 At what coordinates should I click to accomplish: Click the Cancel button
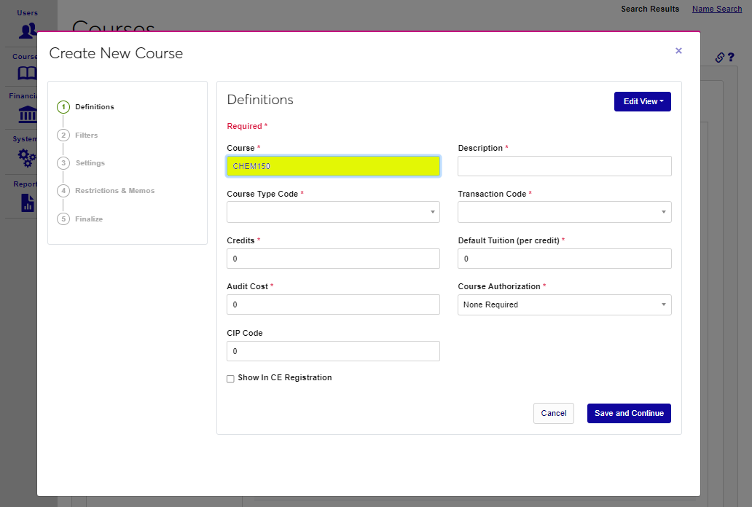point(553,413)
